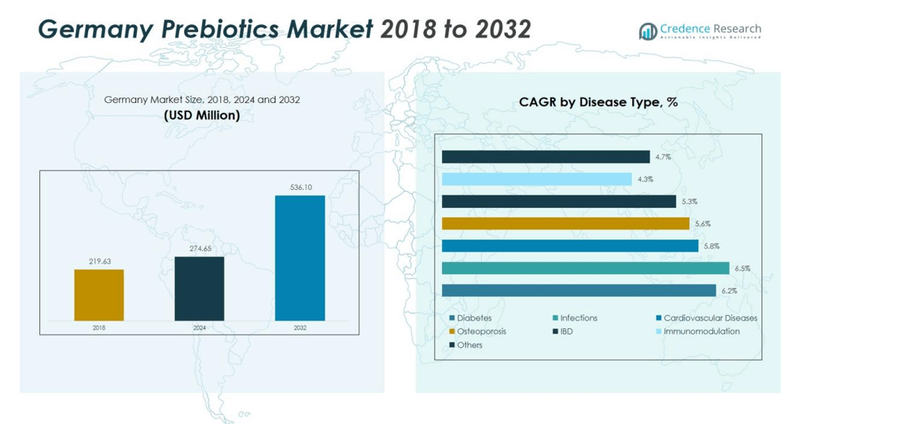Click the Infections legend color marker

pos(555,318)
